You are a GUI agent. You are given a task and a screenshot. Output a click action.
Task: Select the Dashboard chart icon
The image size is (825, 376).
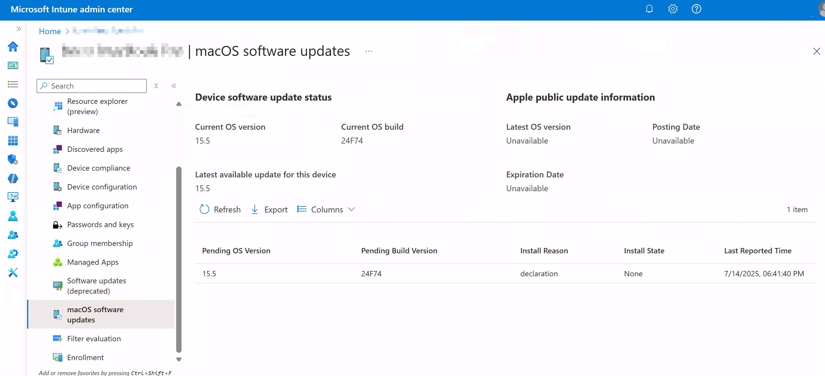pos(13,65)
